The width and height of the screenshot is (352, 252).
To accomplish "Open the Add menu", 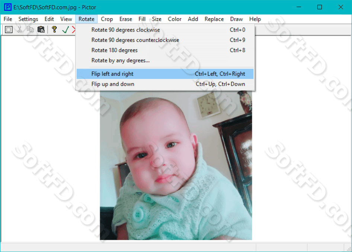I will click(193, 19).
